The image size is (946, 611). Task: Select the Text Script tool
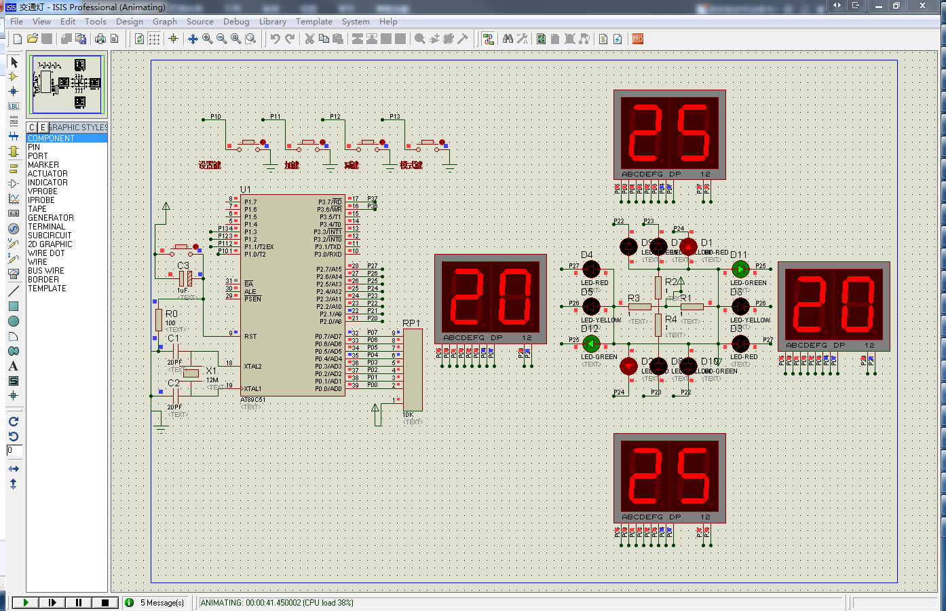14,122
